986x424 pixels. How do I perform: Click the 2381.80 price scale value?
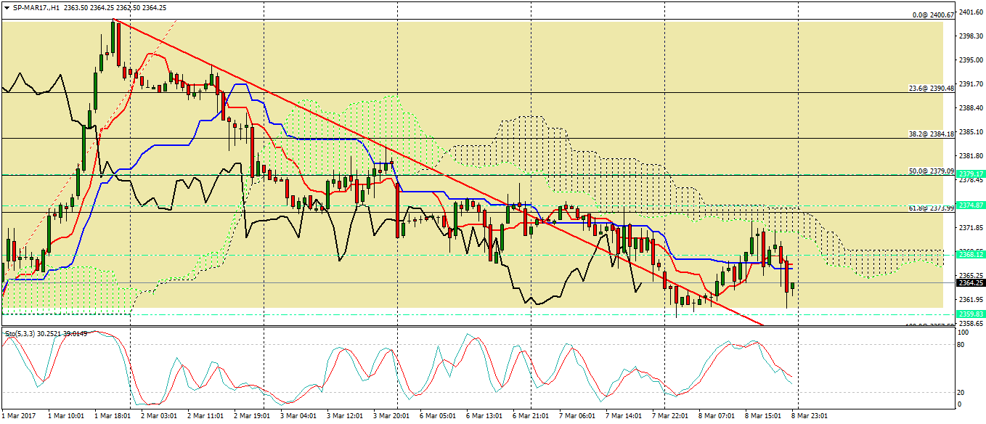tap(971, 155)
